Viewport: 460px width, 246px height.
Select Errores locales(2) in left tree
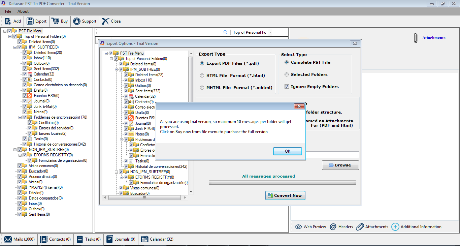(x=53, y=133)
